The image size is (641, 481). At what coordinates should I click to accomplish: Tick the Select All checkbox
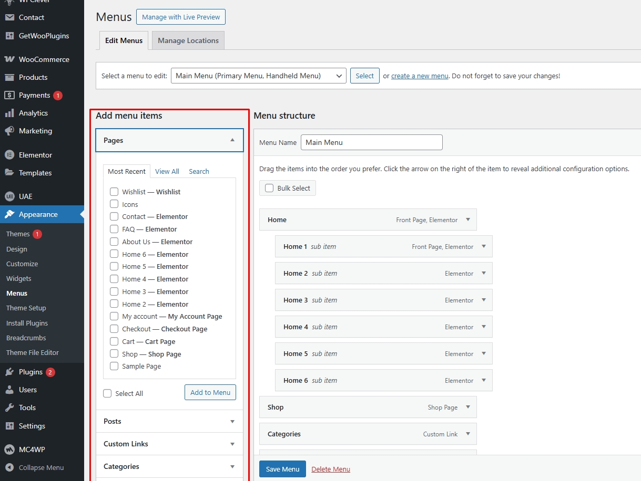tap(108, 393)
